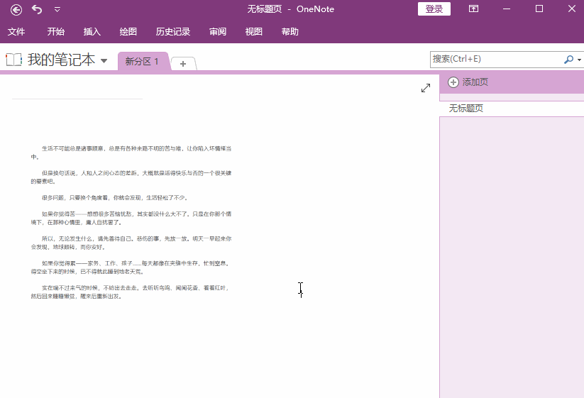584x398 pixels.
Task: Click the notebook icon beside 我的笔记本
Action: [x=13, y=60]
